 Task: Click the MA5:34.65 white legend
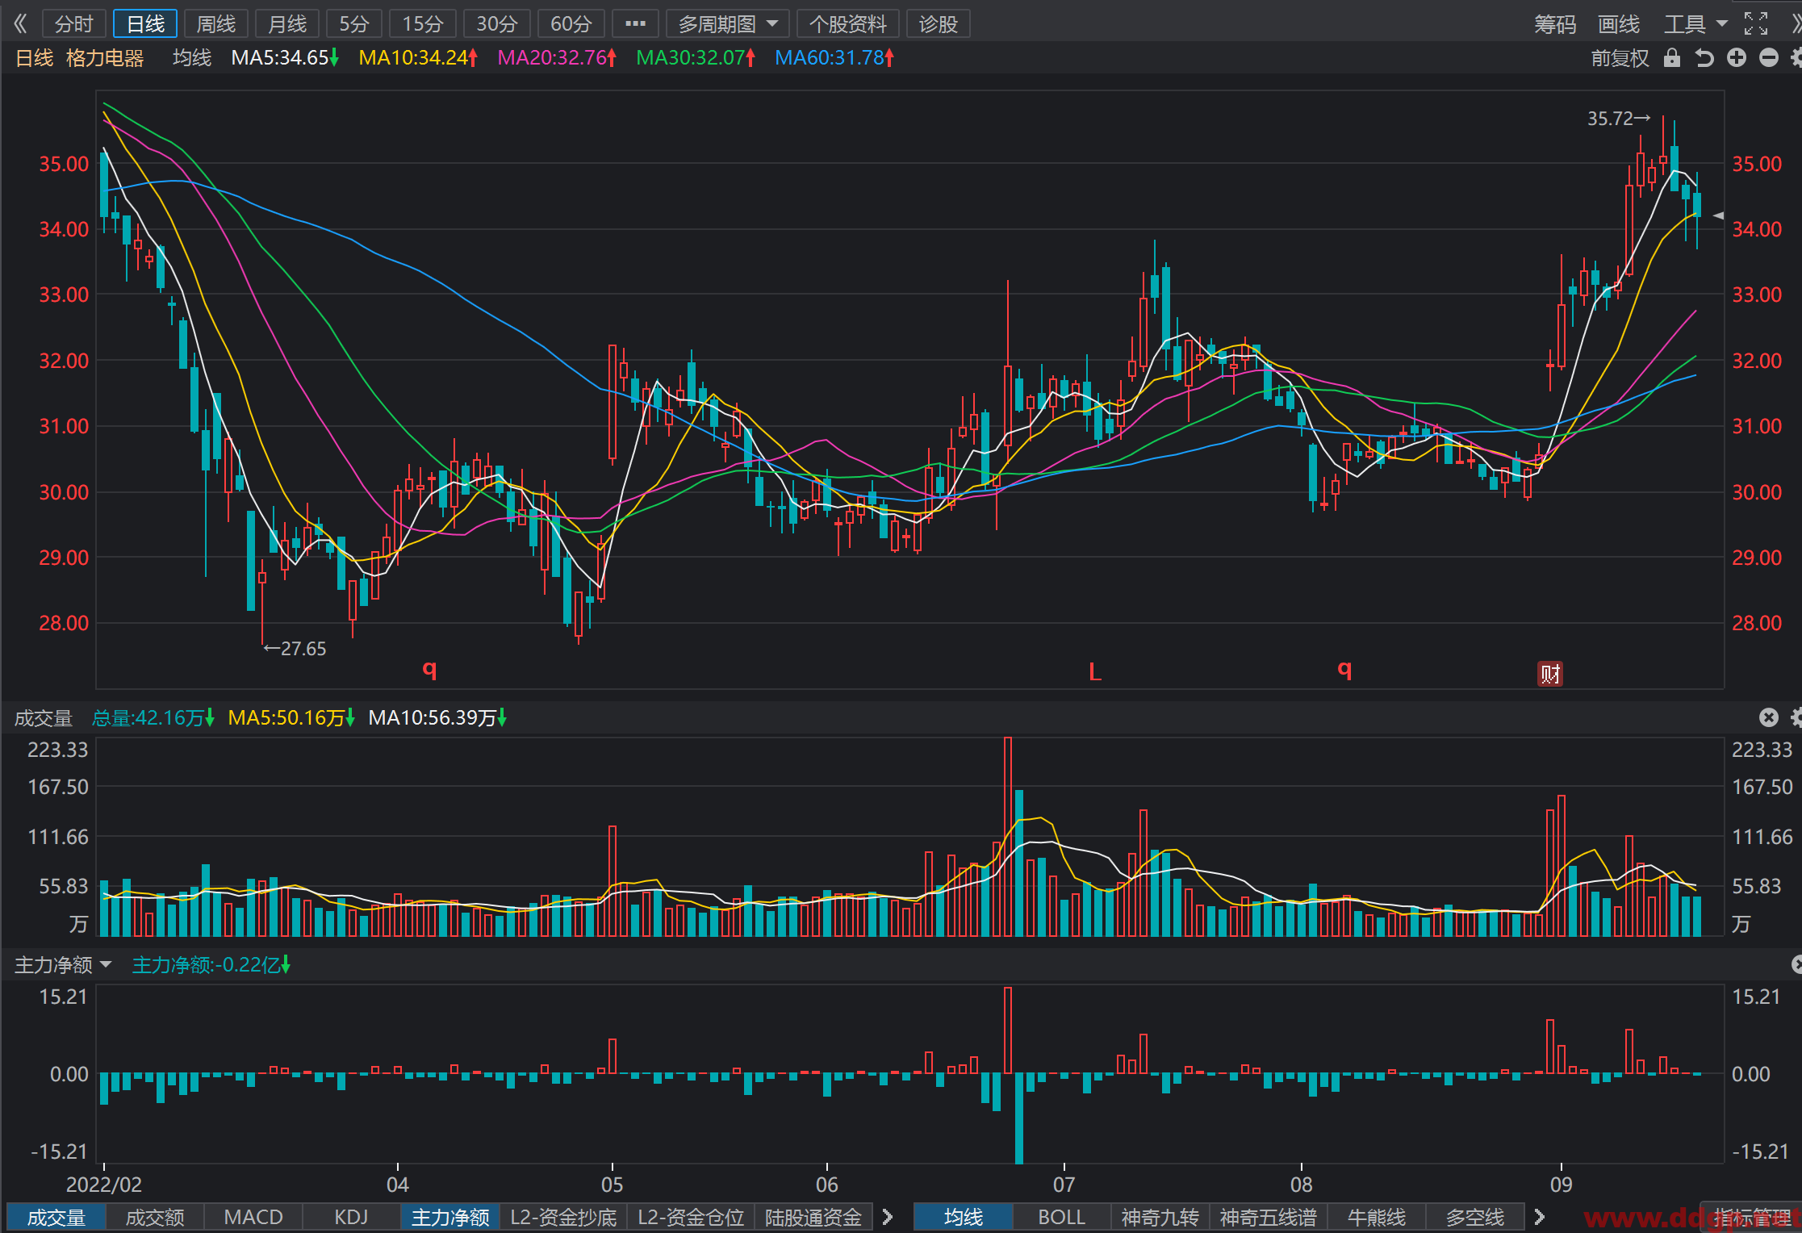285,58
